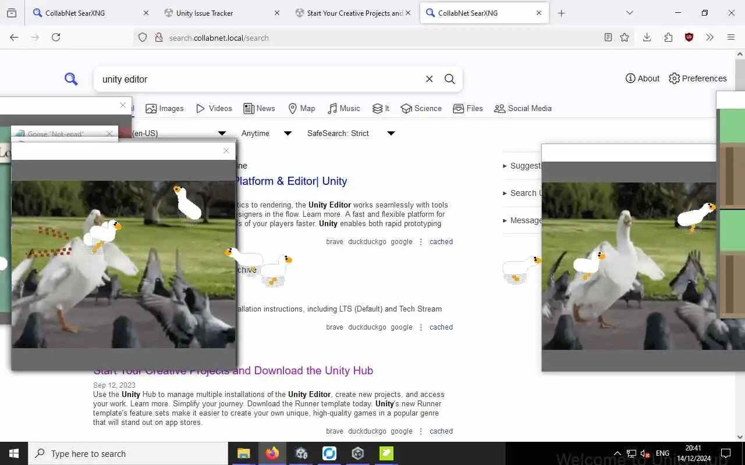Screen dimensions: 745x465
Task: Open more options dots on first result
Action: pyautogui.click(x=421, y=242)
